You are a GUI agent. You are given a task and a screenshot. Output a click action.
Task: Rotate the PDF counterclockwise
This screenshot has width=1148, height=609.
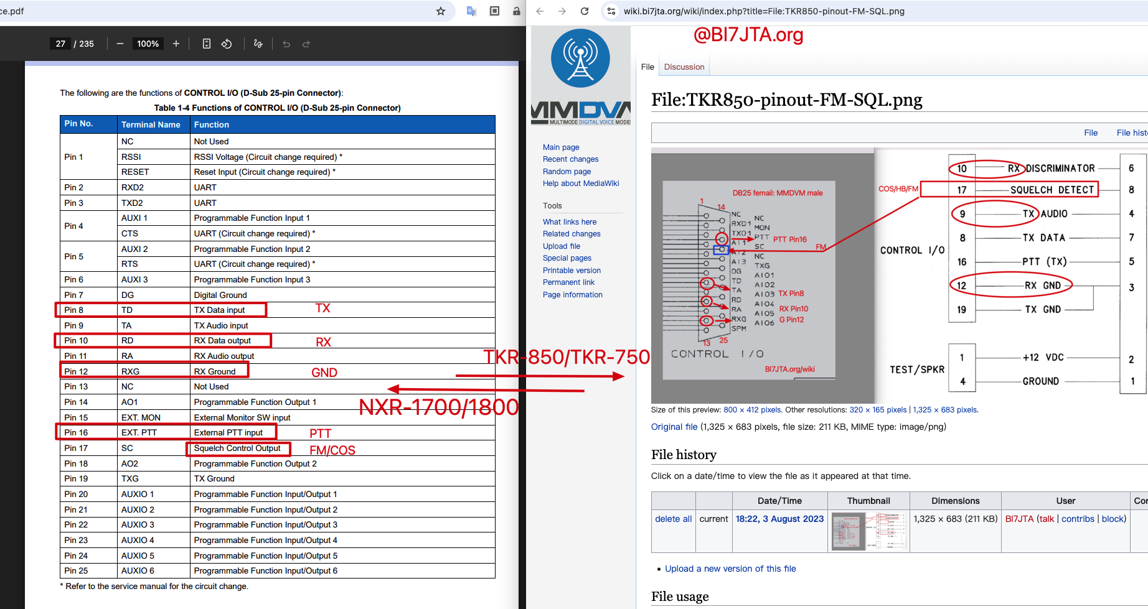point(227,44)
